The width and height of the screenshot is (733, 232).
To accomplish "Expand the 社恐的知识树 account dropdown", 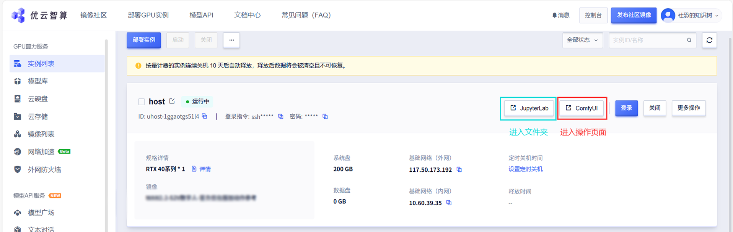I will (x=717, y=16).
